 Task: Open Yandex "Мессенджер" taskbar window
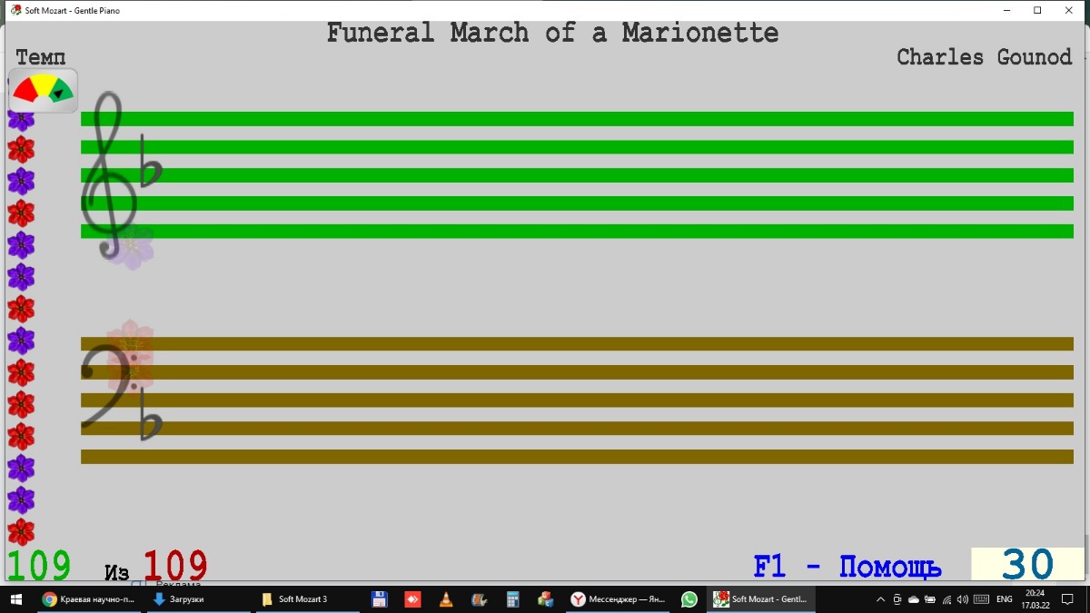coord(618,599)
